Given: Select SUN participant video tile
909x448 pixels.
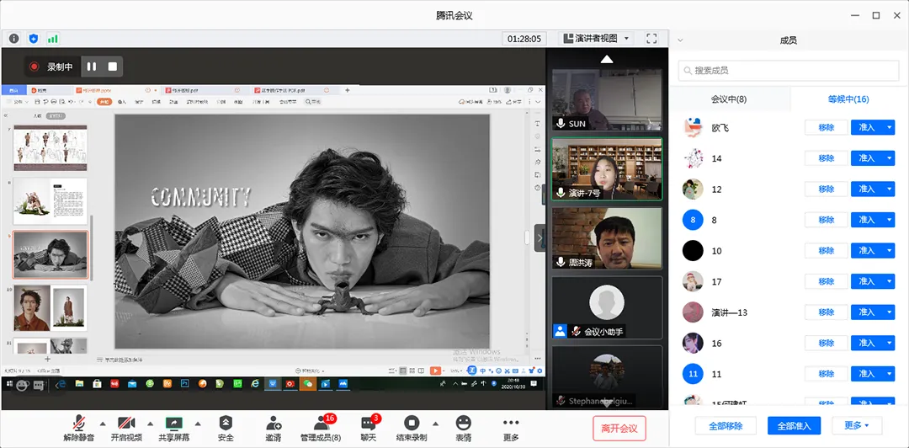Looking at the screenshot, I should coord(606,100).
